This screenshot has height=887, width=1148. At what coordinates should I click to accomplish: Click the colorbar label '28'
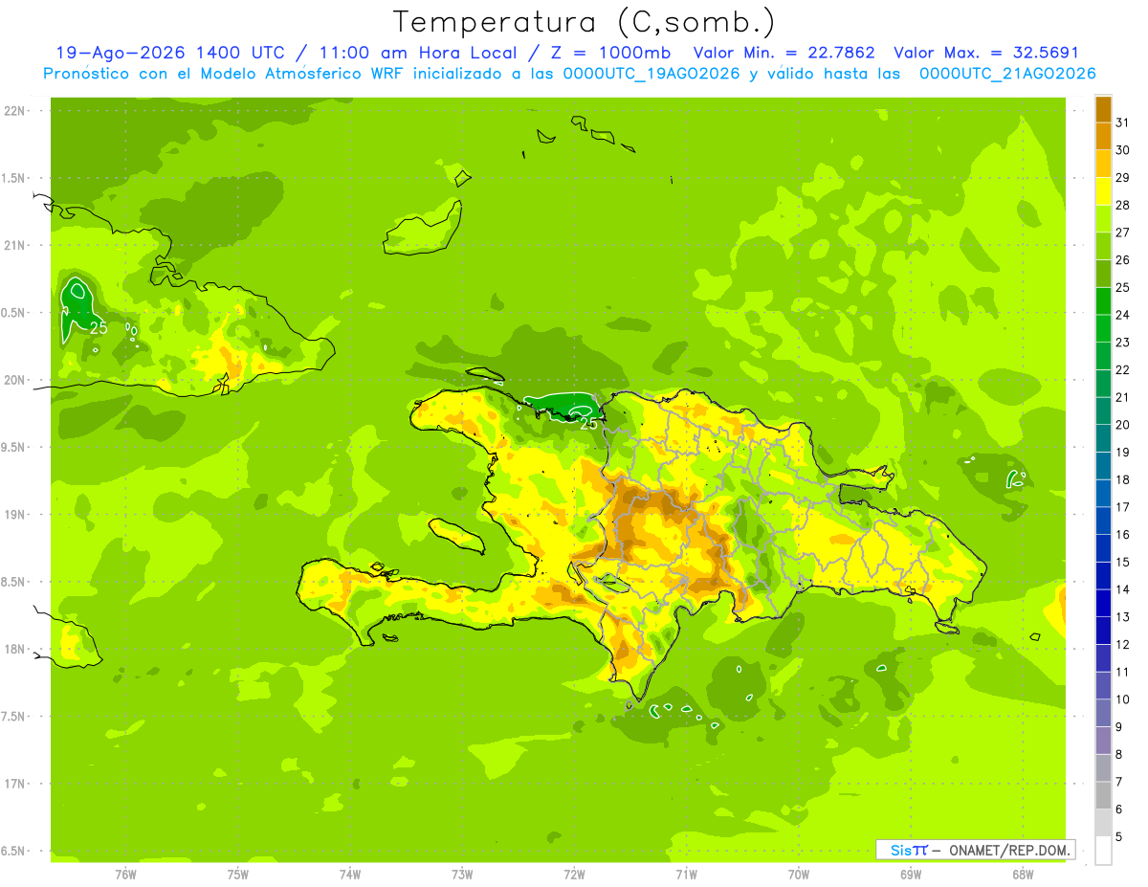pos(1123,205)
